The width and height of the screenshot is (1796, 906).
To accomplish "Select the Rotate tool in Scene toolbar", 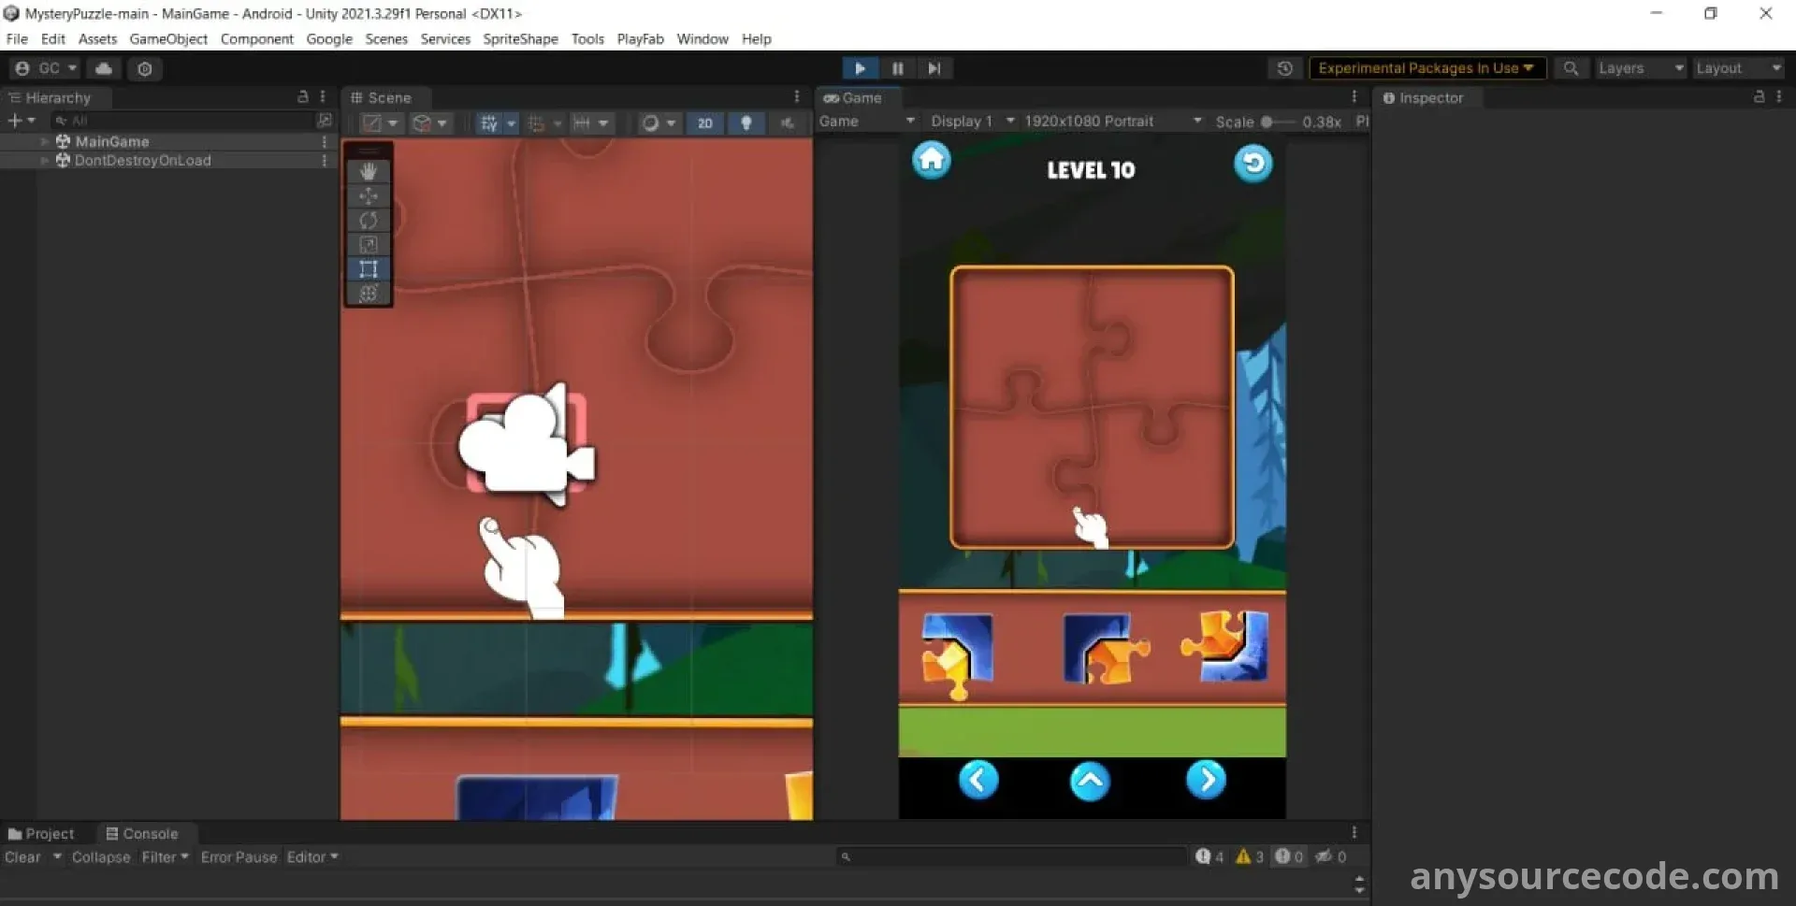I will click(369, 220).
